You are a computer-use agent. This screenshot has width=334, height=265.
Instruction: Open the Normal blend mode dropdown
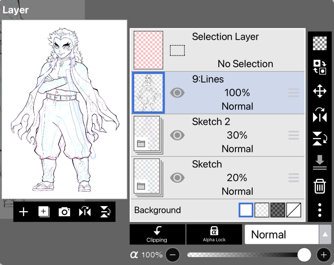288,234
